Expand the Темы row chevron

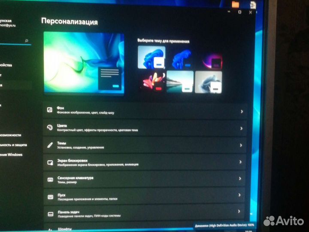pos(241,145)
